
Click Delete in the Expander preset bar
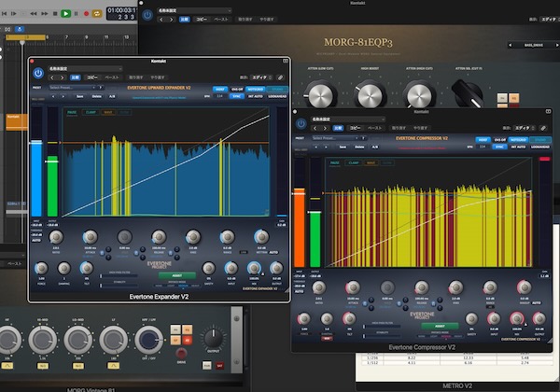(97, 96)
